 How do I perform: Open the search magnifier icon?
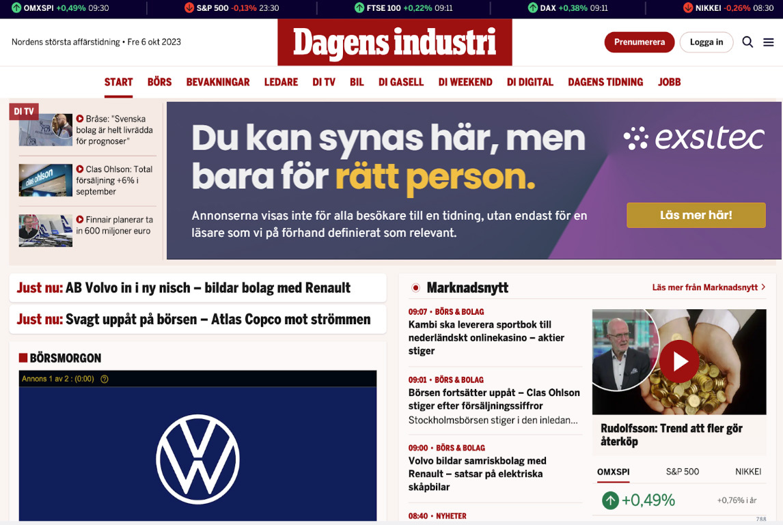(747, 42)
